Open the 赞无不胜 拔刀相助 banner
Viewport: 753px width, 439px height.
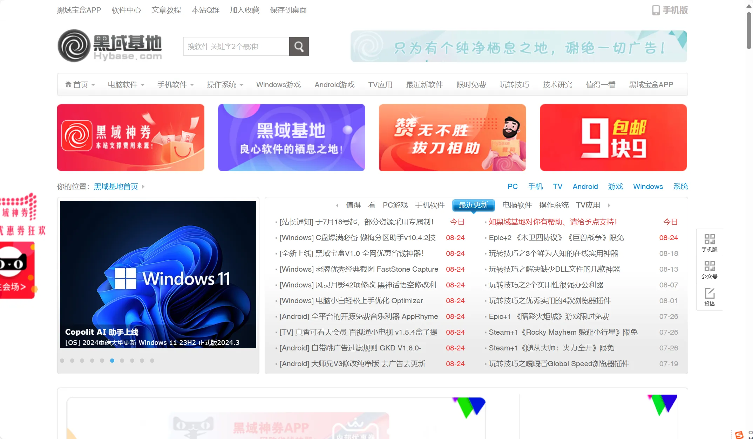(453, 138)
